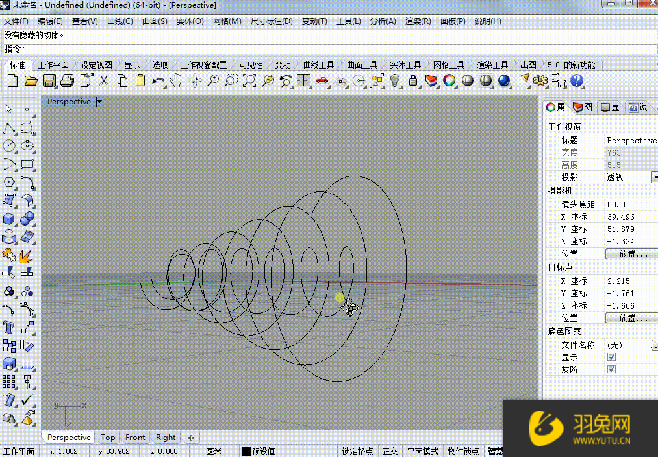Toggle 正交 ortho mode
Image resolution: width=658 pixels, height=457 pixels.
tap(390, 451)
